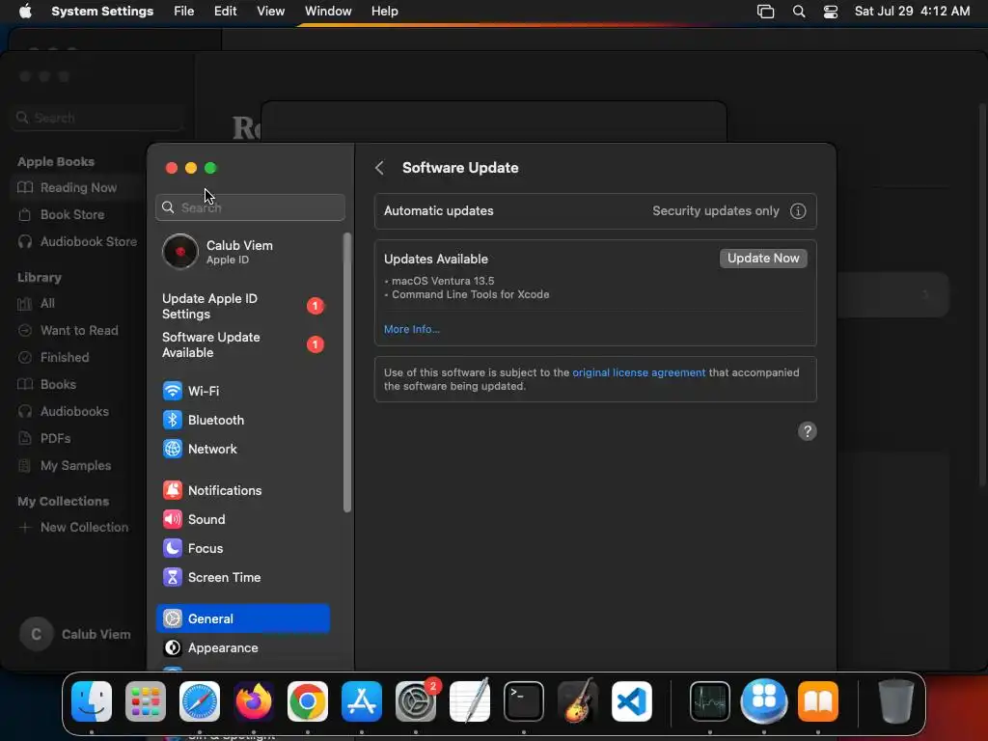This screenshot has height=741, width=988.
Task: Open Visual Studio Code from Dock
Action: 631,701
